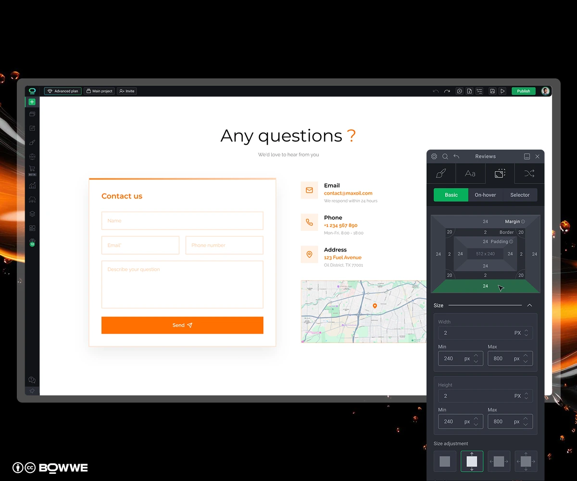Click the search icon in Reviews panel
Viewport: 577px width, 481px height.
coord(445,156)
